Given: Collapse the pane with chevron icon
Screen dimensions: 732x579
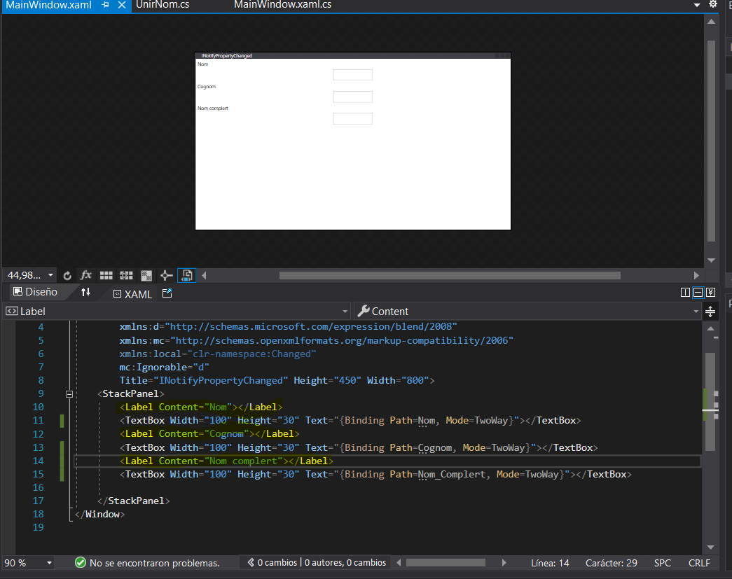Looking at the screenshot, I should 710,293.
